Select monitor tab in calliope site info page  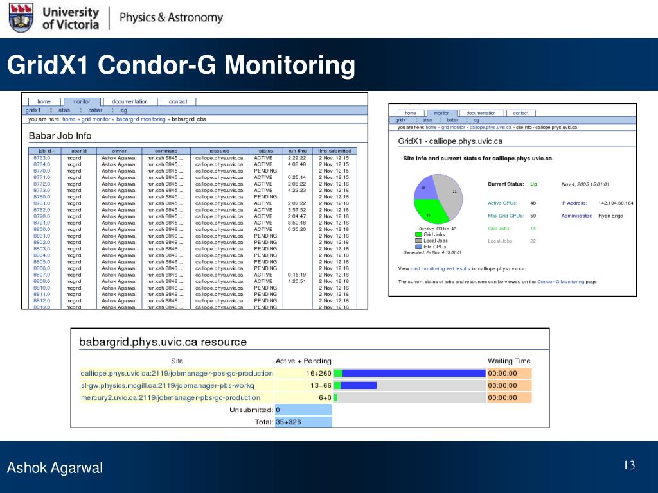pyautogui.click(x=441, y=113)
